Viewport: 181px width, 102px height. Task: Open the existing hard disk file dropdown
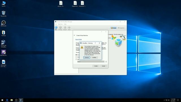tap(91, 62)
